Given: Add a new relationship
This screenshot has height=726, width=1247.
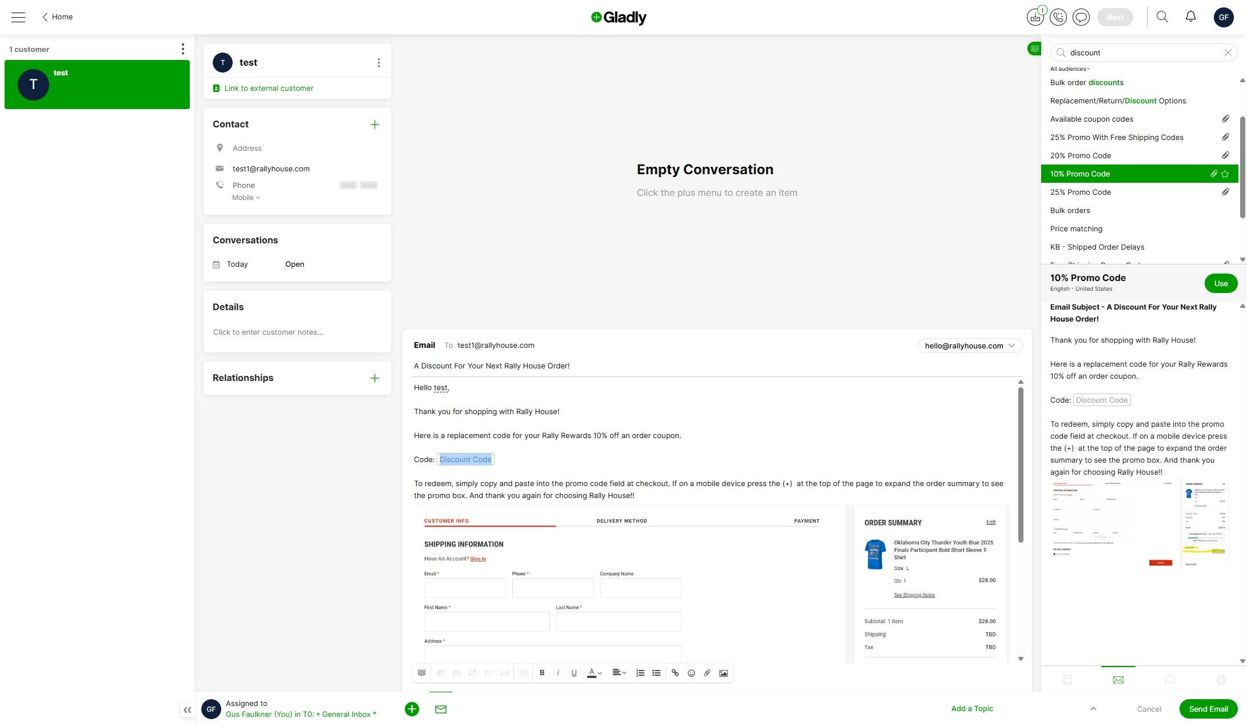Looking at the screenshot, I should pos(375,378).
